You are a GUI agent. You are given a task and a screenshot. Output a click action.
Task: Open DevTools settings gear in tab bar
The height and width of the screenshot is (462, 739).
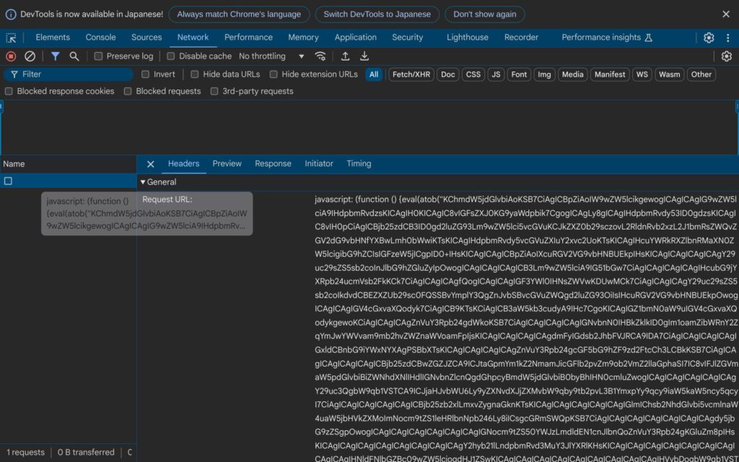point(709,38)
